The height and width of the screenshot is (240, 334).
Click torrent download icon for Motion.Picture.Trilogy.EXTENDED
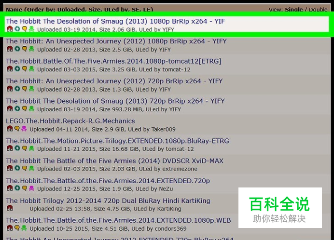click(17, 148)
